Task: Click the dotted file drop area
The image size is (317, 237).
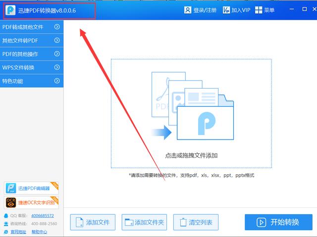Action: (x=191, y=113)
